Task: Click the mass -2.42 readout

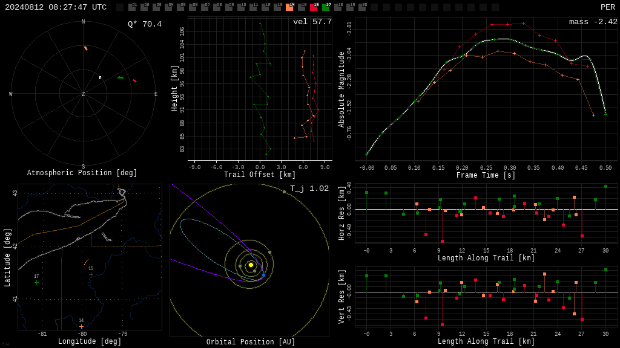Action: pos(593,22)
